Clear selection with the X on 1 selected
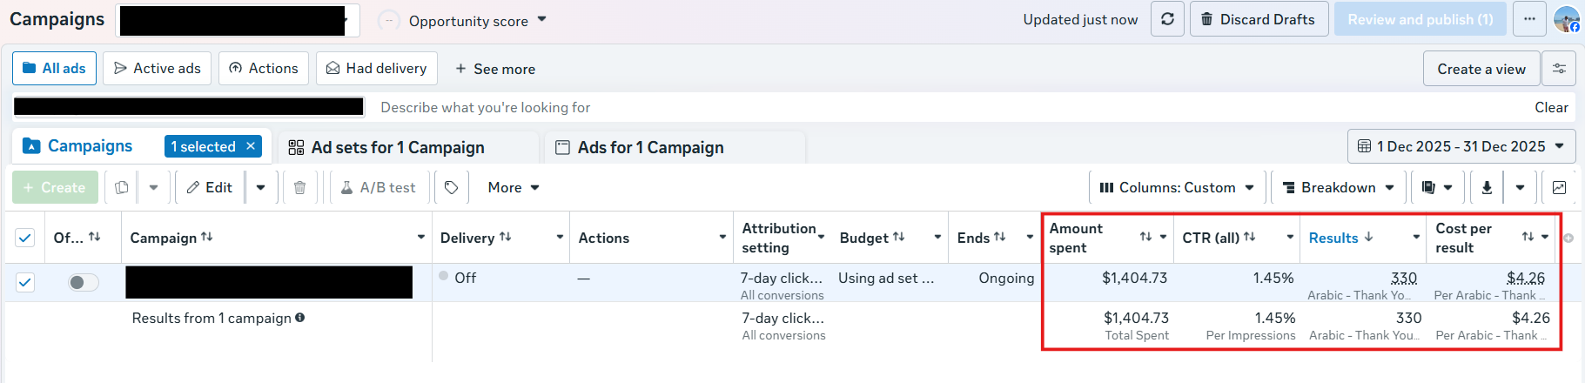 pos(251,146)
